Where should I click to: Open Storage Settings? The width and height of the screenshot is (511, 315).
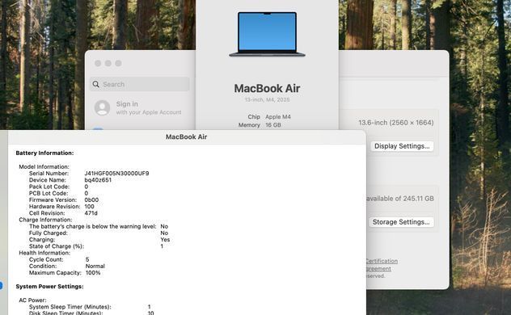tap(401, 222)
